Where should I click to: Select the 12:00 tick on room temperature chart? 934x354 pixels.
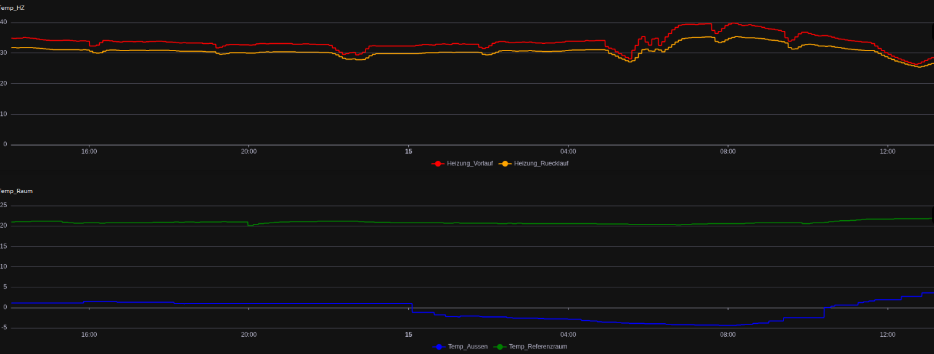[x=887, y=334]
